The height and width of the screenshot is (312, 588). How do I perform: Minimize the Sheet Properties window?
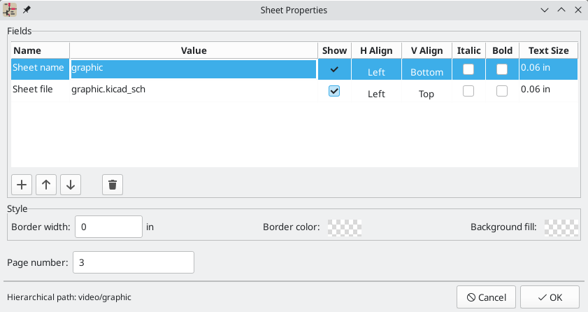click(545, 10)
